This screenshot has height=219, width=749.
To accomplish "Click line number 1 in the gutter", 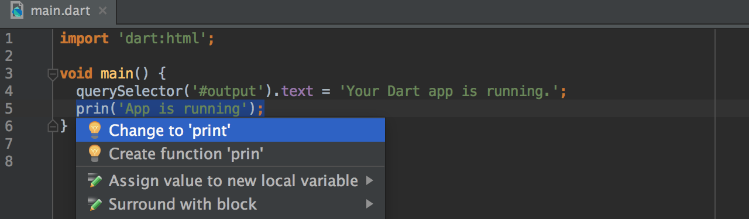I will coord(8,39).
